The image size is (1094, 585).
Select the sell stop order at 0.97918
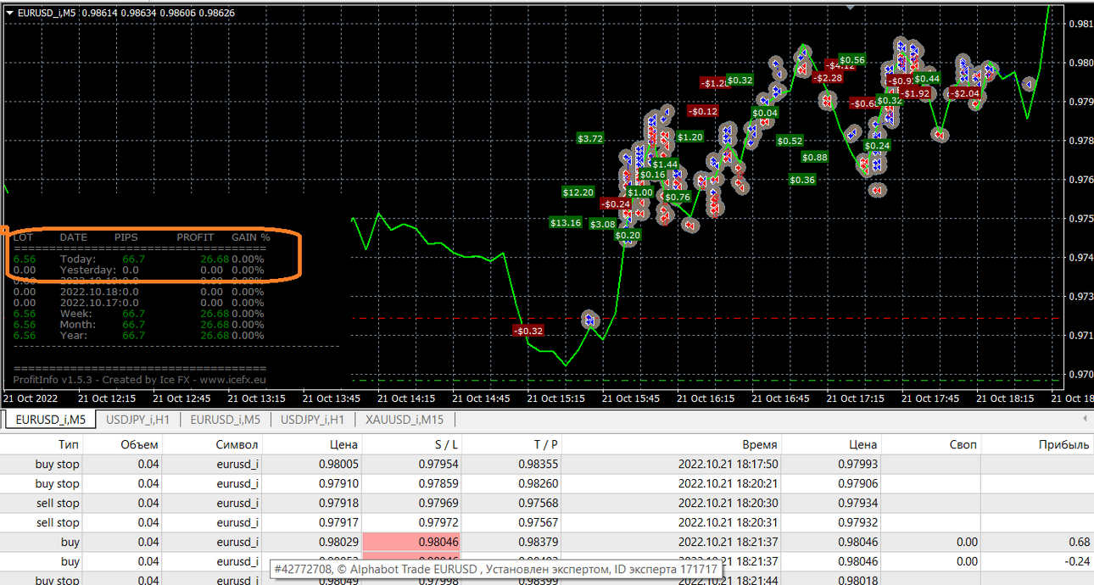click(x=547, y=503)
